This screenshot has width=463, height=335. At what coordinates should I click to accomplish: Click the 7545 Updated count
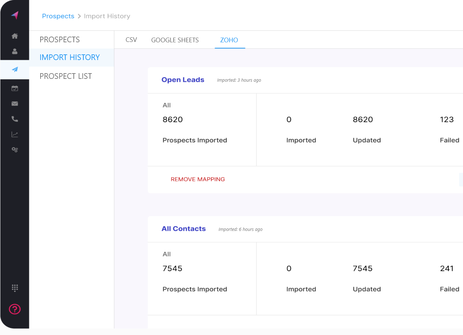(x=363, y=268)
